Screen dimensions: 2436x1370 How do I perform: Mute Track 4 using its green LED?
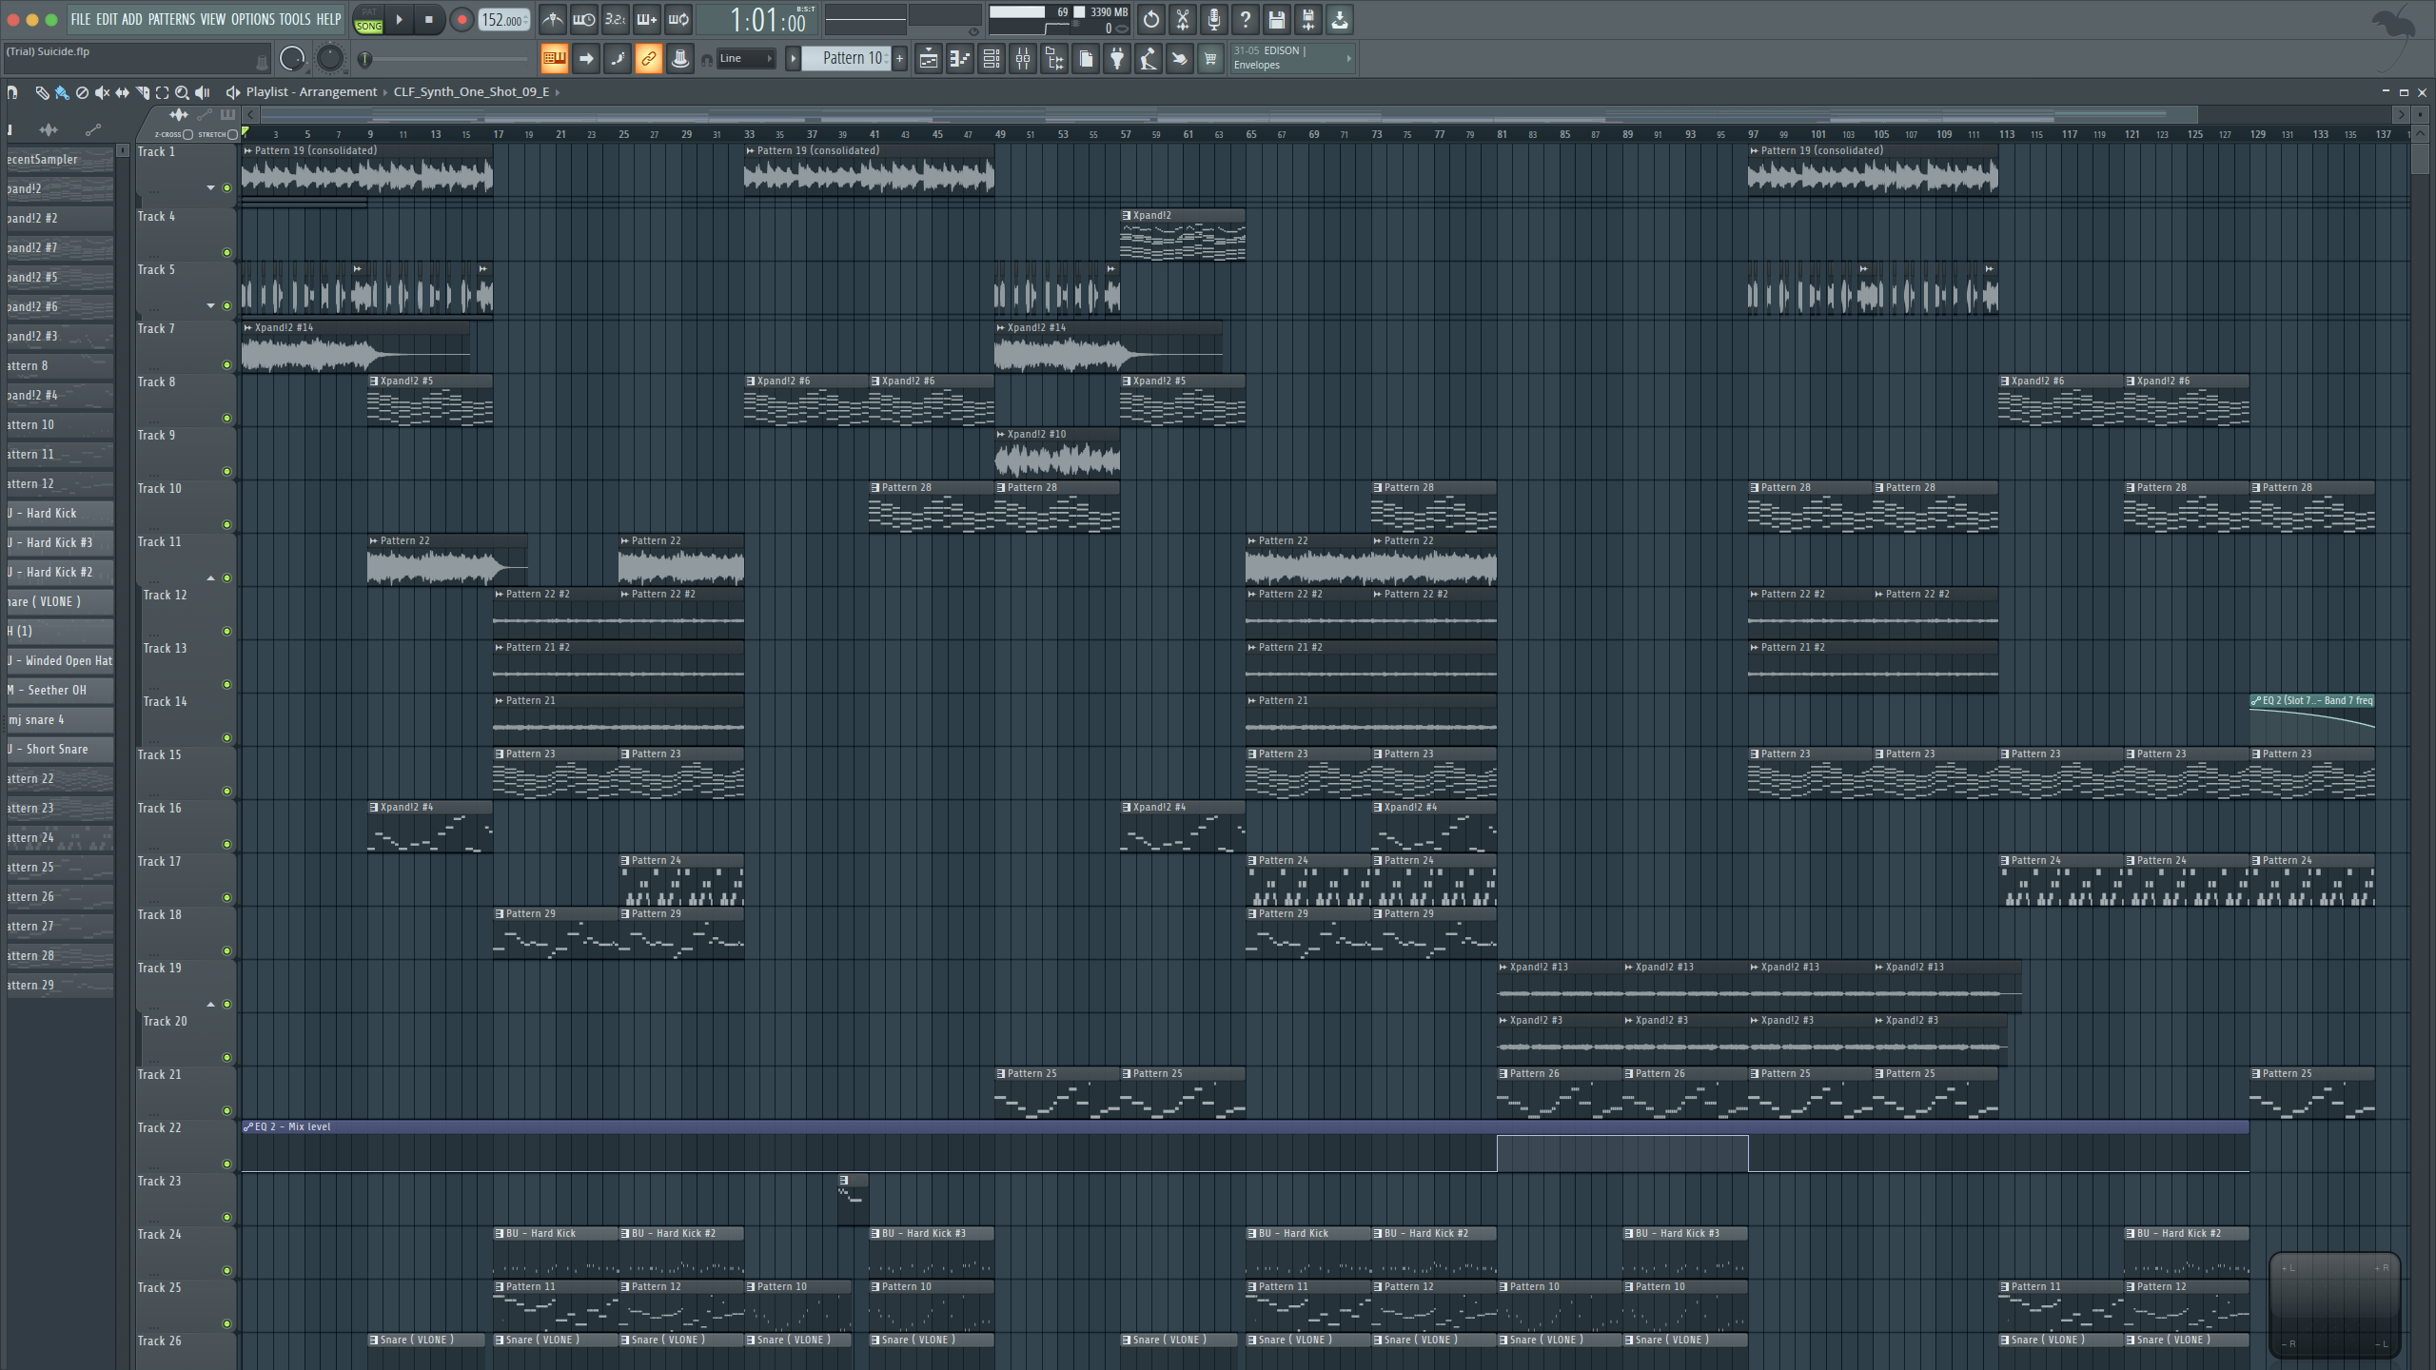tap(226, 253)
